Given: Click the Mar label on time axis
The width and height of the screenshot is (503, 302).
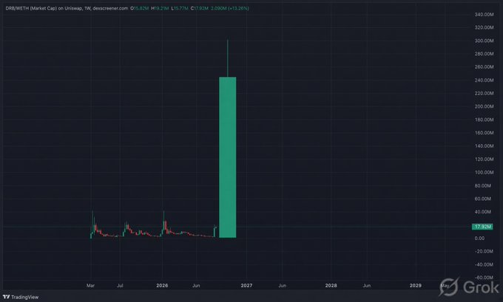Looking at the screenshot, I should [x=90, y=285].
